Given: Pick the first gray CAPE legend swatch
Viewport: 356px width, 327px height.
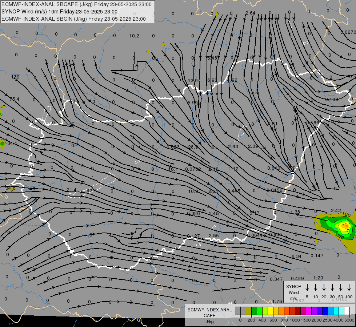Looking at the screenshot, I should pos(238,311).
